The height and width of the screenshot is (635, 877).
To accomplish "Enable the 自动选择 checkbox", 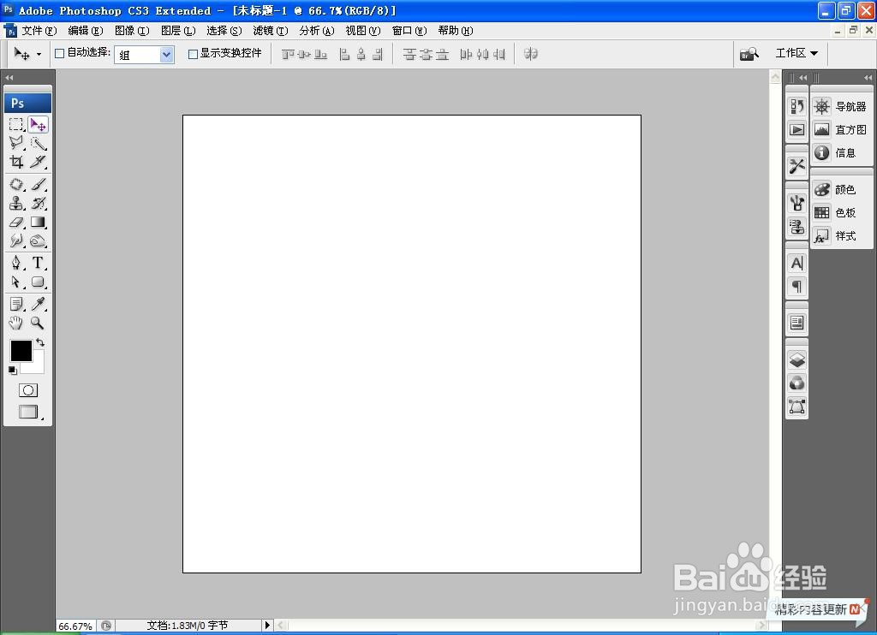I will point(59,54).
